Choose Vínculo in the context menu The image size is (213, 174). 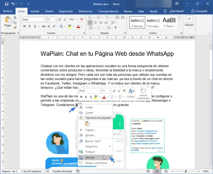[x=96, y=158]
